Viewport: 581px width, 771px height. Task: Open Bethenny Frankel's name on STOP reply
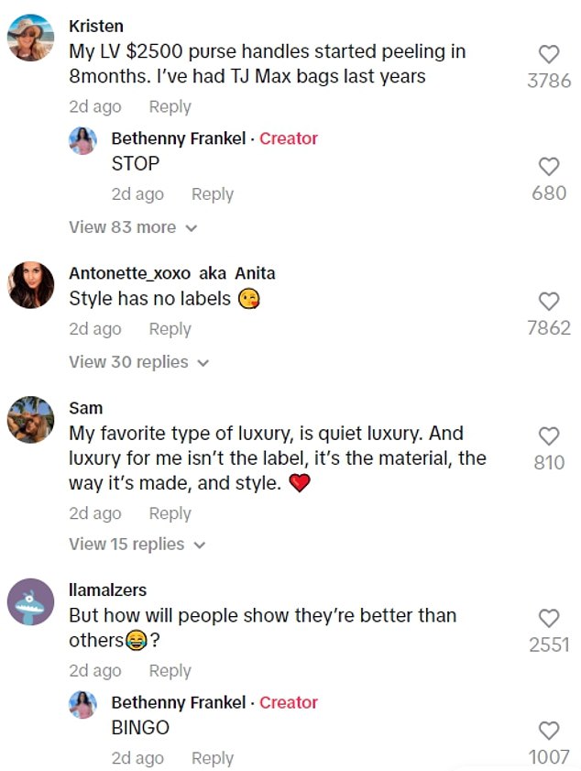pyautogui.click(x=179, y=138)
